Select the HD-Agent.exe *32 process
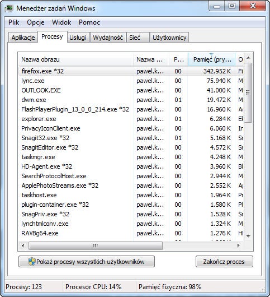The image size is (270, 297). (131, 166)
